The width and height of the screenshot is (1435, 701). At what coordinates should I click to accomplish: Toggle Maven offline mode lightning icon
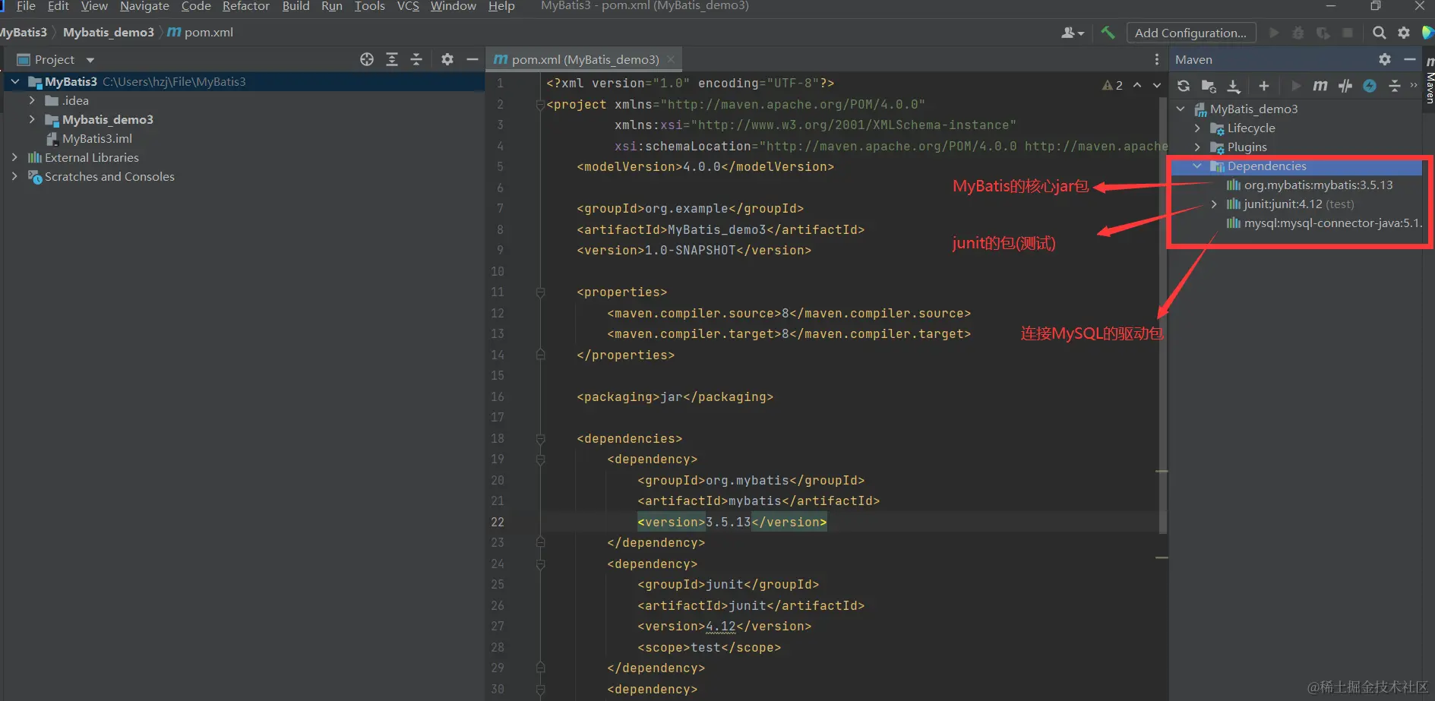click(1370, 86)
